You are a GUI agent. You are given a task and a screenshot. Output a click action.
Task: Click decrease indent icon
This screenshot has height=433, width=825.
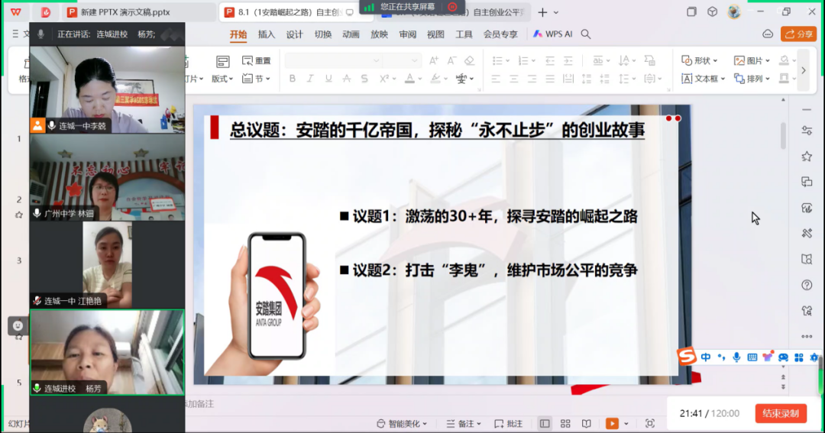coord(550,60)
